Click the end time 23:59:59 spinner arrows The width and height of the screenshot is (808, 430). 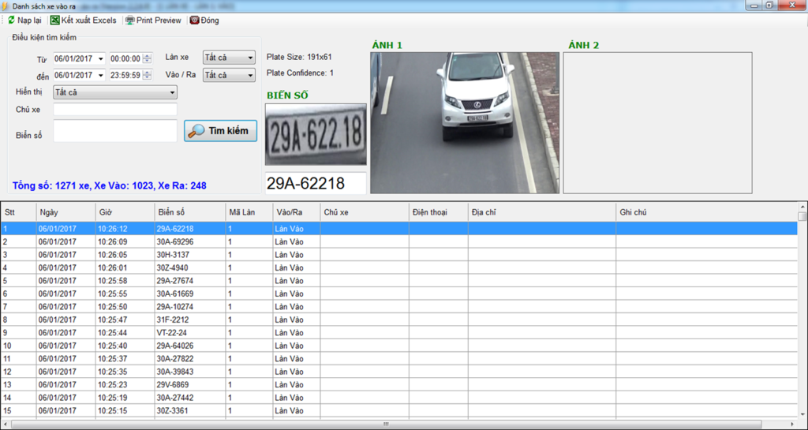click(147, 76)
